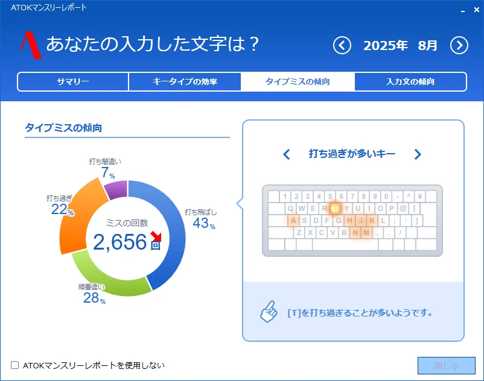Image resolution: width=484 pixels, height=381 pixels.
Task: Click the [T]を打ち過ぎることが多いようです message
Action: click(360, 313)
